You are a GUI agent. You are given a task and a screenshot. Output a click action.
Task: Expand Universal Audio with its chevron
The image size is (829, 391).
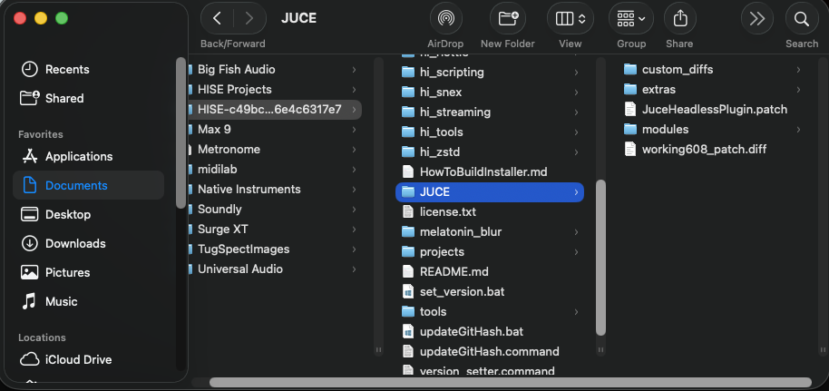[354, 269]
